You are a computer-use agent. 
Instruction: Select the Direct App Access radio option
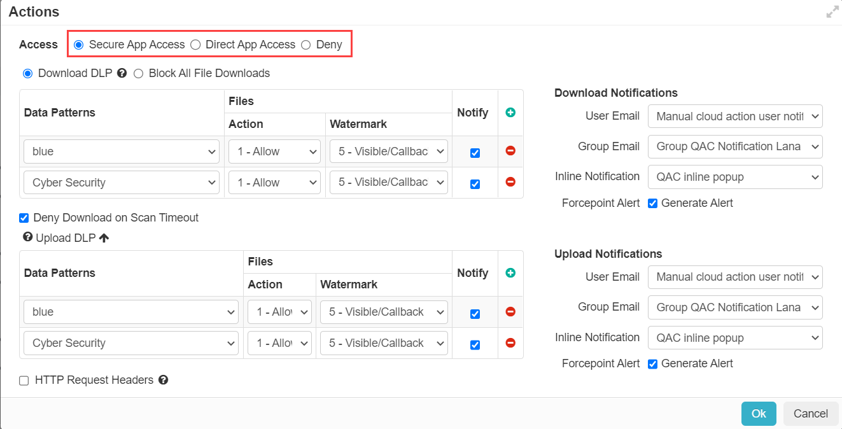coord(196,45)
